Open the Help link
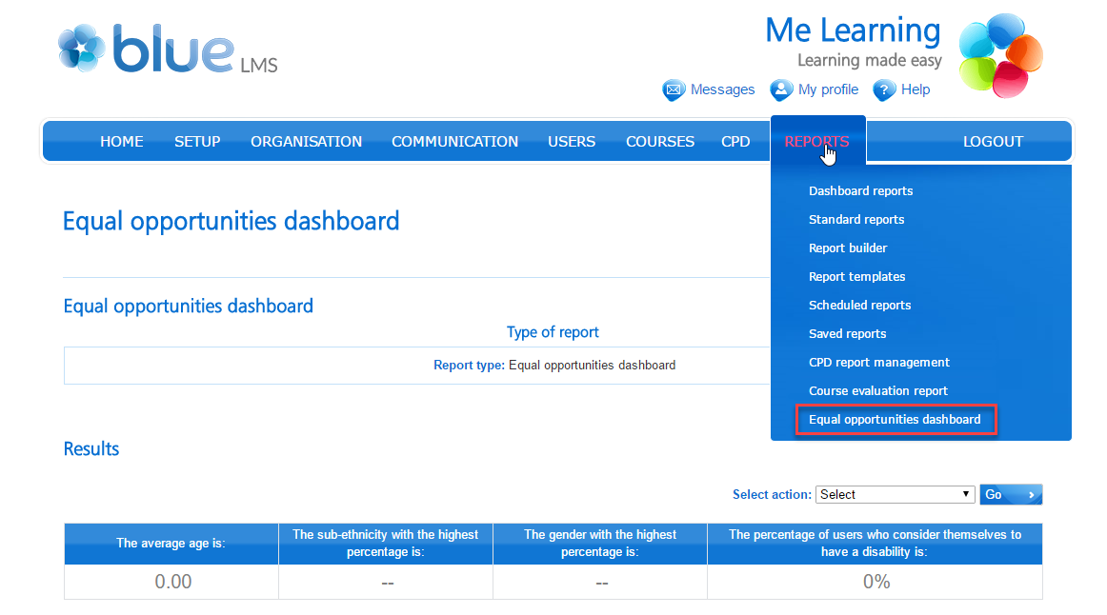This screenshot has width=1107, height=615. (916, 89)
